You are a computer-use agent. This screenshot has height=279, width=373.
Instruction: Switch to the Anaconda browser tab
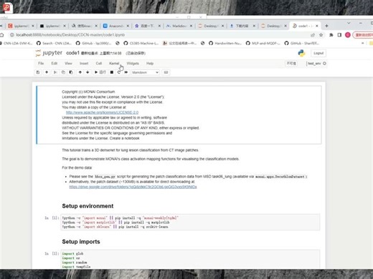[115, 26]
